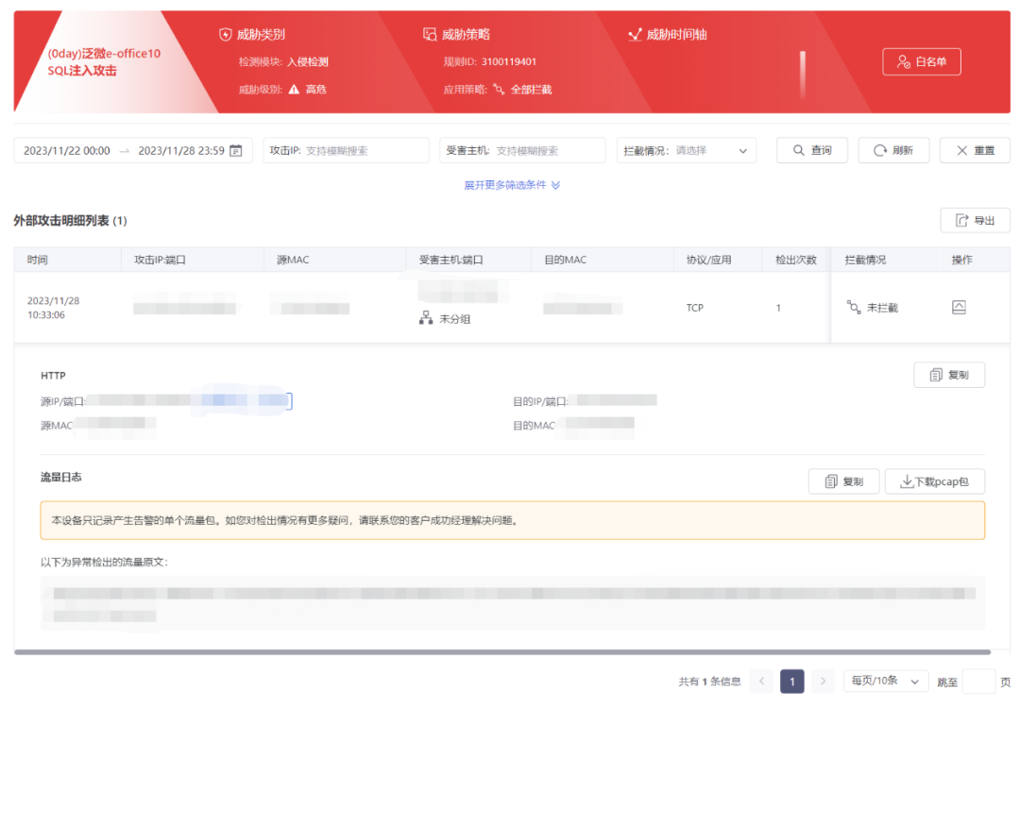The image size is (1020, 825).
Task: Click the 高危 warning triangle icon
Action: click(294, 89)
